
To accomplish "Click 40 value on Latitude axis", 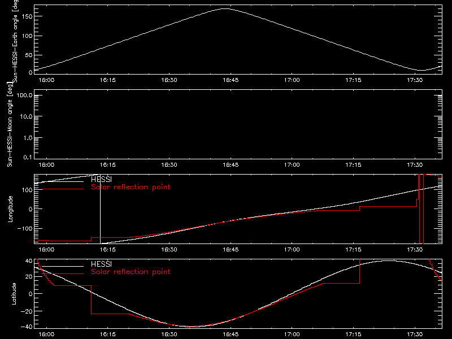I will [29, 261].
